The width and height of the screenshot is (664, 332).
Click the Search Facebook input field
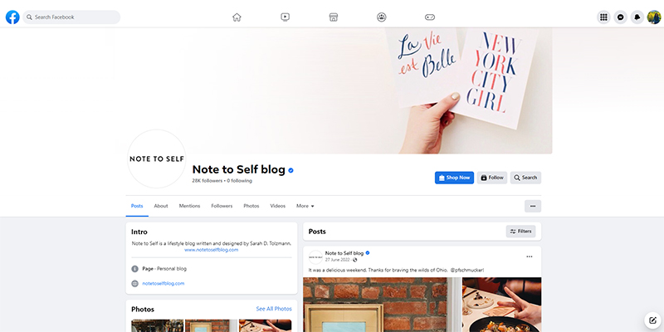pyautogui.click(x=71, y=17)
